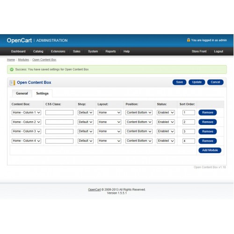Image resolution: width=234 pixels, height=234 pixels.
Task: Click the Add Module button
Action: point(210,150)
